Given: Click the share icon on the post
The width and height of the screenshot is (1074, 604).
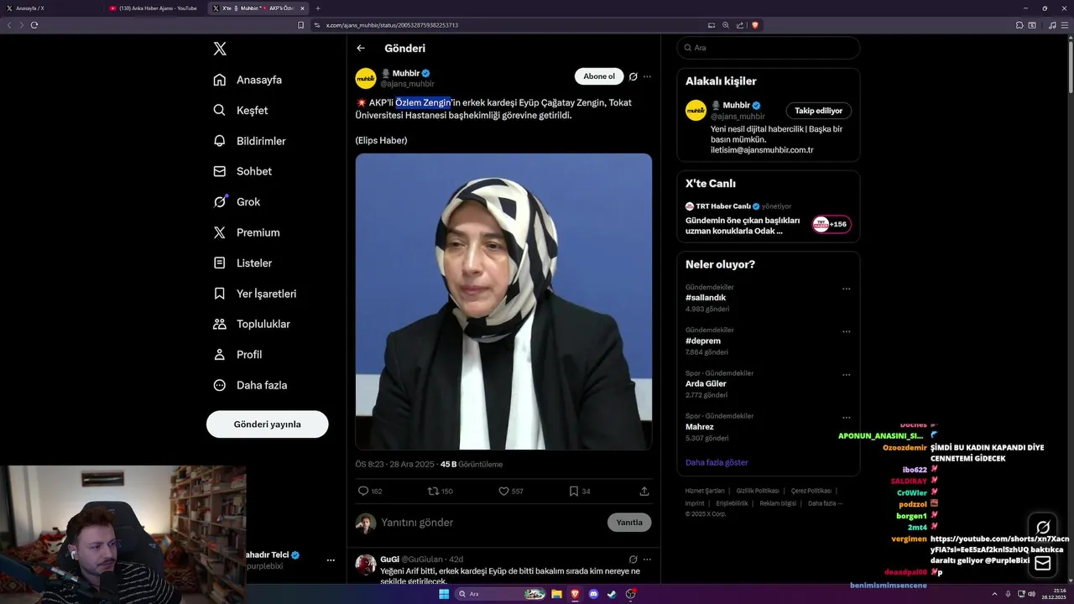Looking at the screenshot, I should coord(644,491).
